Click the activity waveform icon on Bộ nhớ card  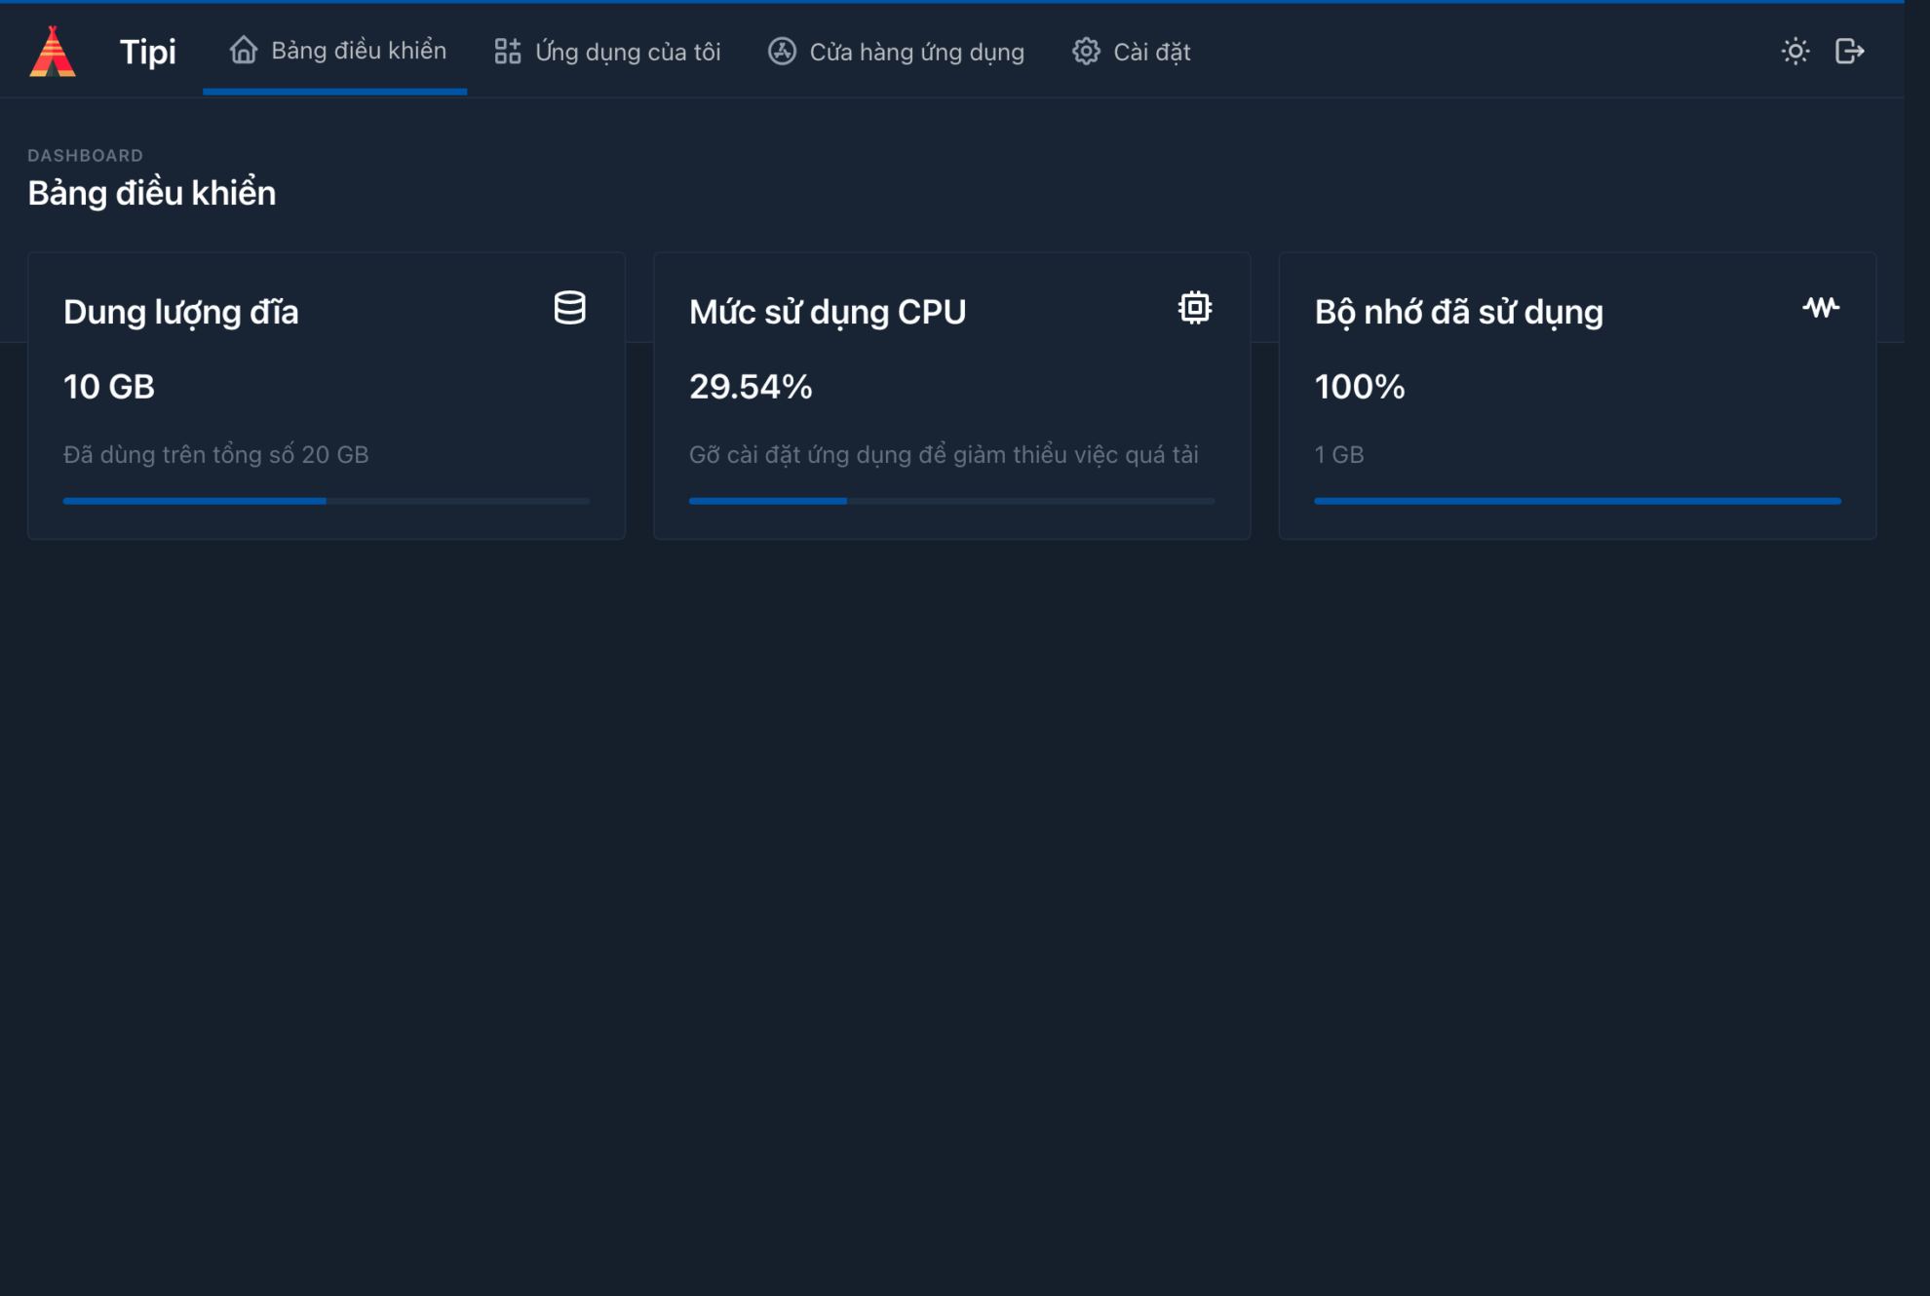(x=1821, y=307)
